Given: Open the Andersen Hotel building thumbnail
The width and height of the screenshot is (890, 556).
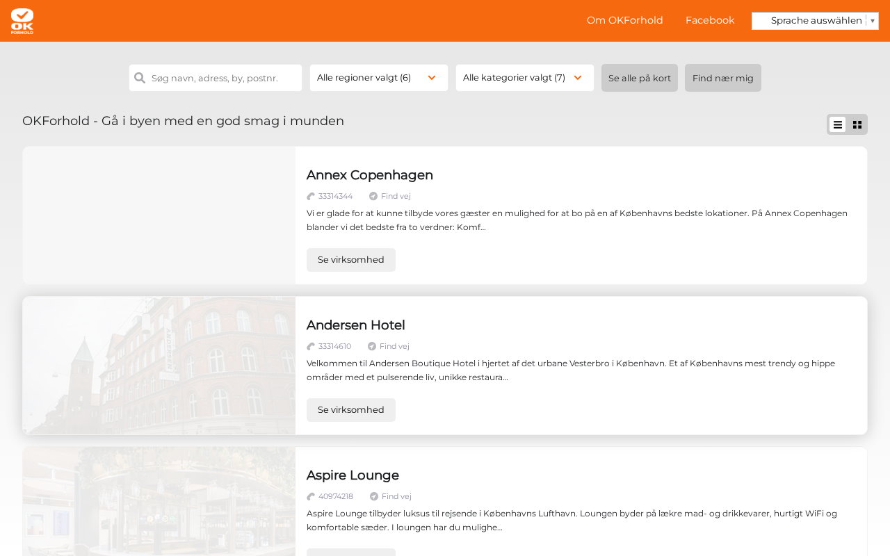Looking at the screenshot, I should 159,366.
